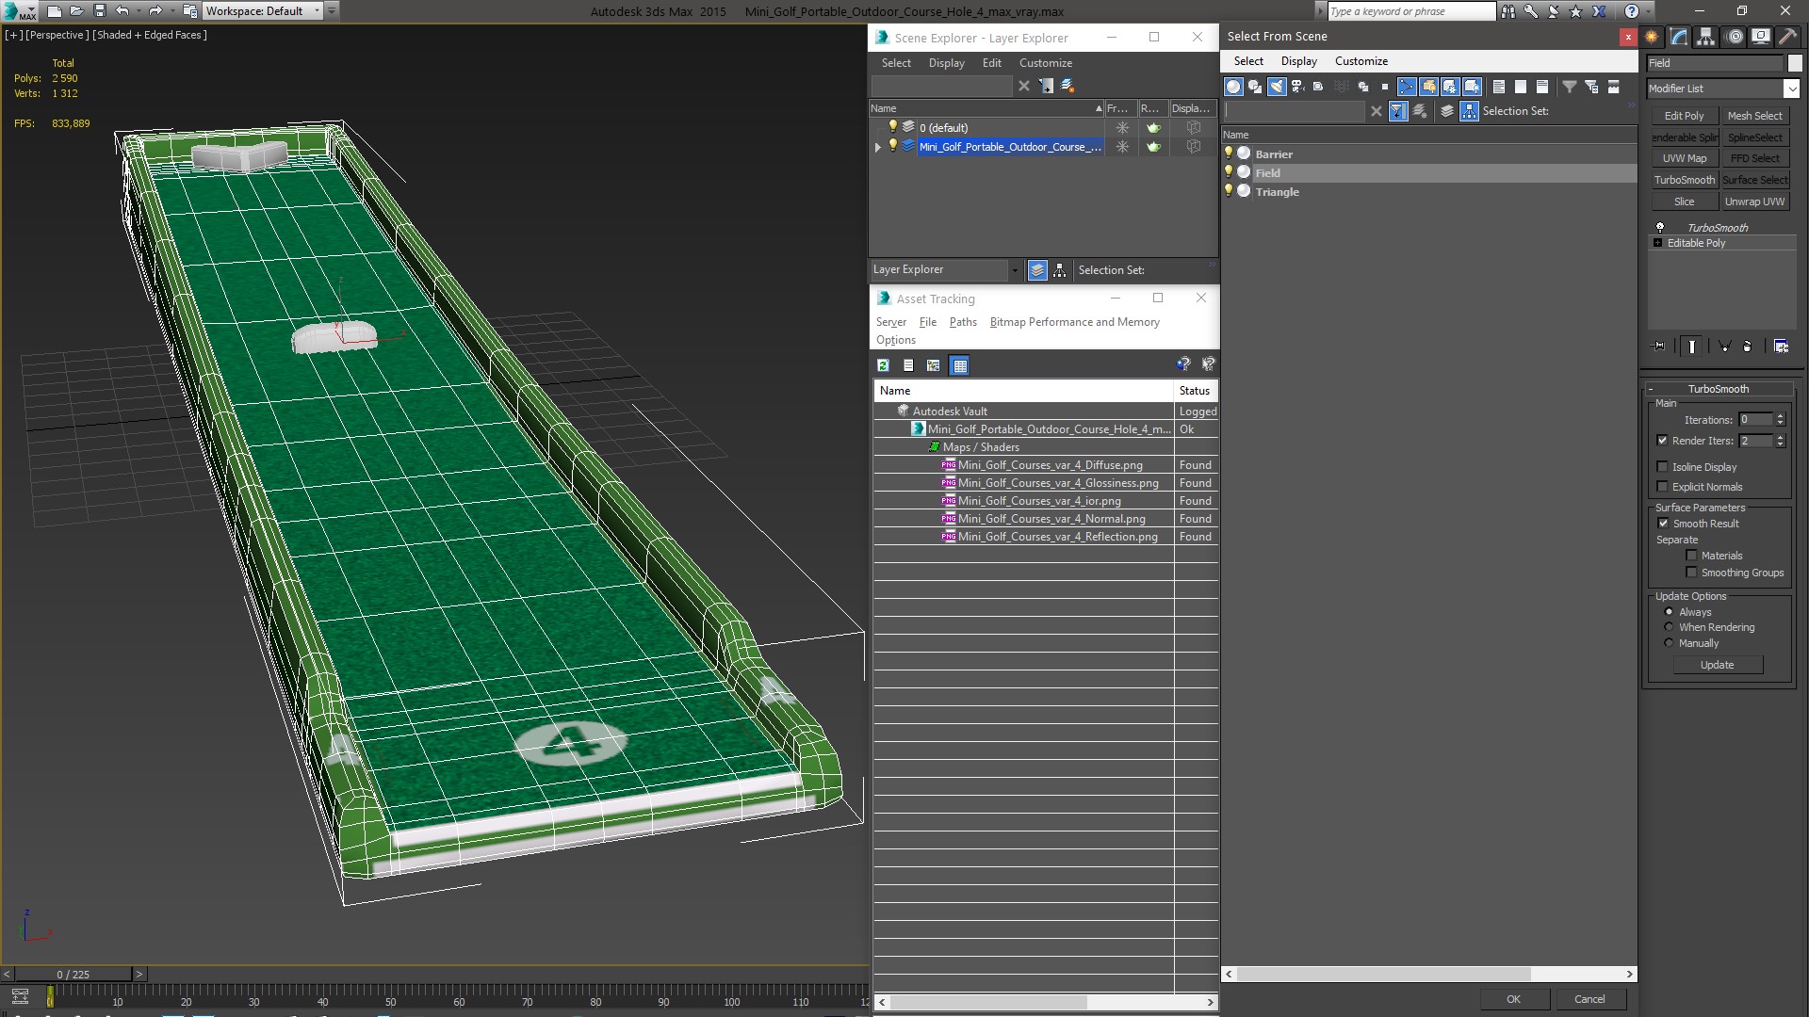Open Bitmap Performance and Memory menu
This screenshot has width=1809, height=1017.
(x=1074, y=322)
